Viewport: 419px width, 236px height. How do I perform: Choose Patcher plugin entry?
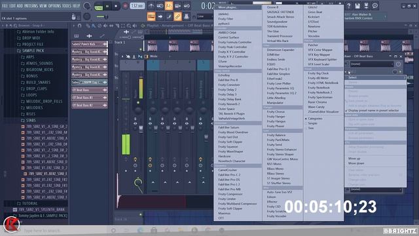click(x=313, y=45)
